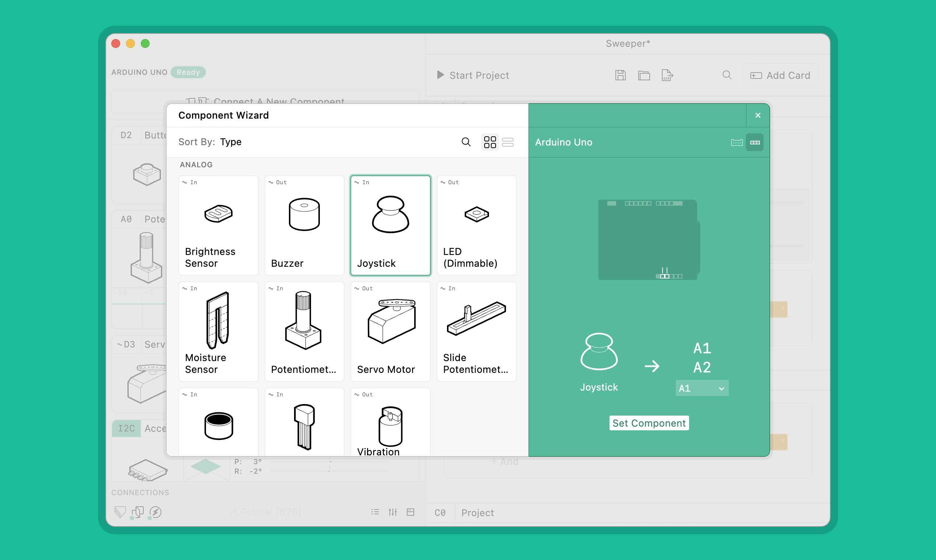Open a project via folder icon
This screenshot has height=560, width=936.
coord(644,75)
